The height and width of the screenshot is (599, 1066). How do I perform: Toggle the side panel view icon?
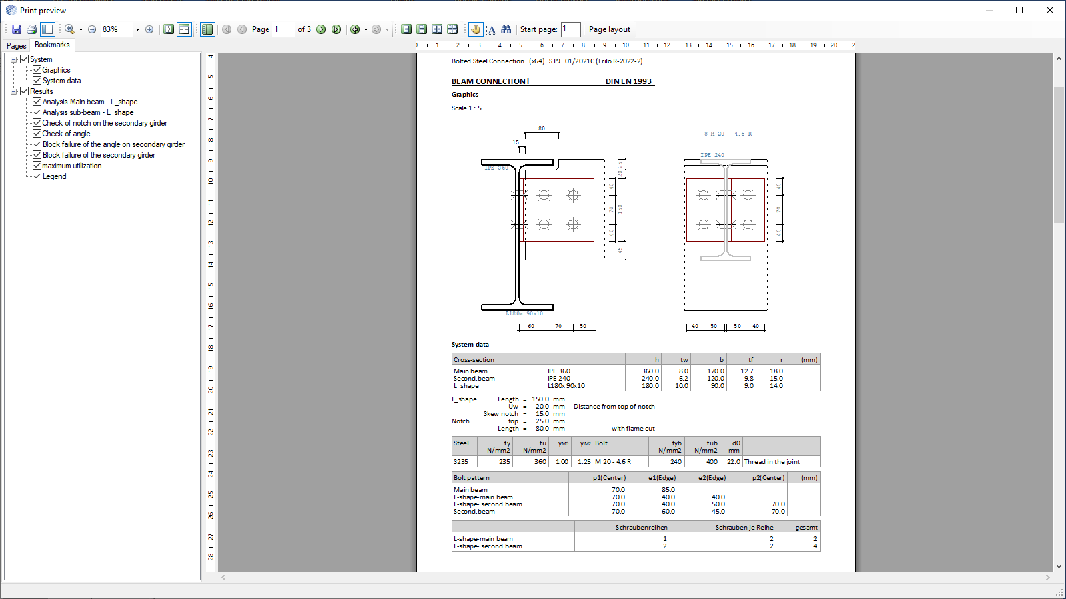point(47,29)
